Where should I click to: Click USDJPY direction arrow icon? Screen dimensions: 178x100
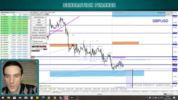(2, 22)
